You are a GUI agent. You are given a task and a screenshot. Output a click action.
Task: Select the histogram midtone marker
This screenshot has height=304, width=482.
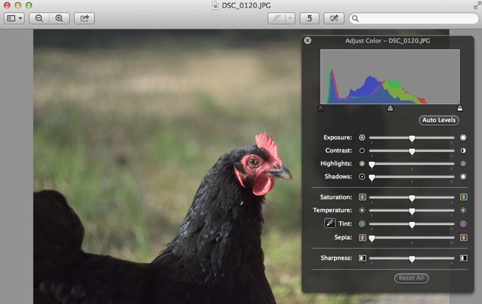point(390,108)
